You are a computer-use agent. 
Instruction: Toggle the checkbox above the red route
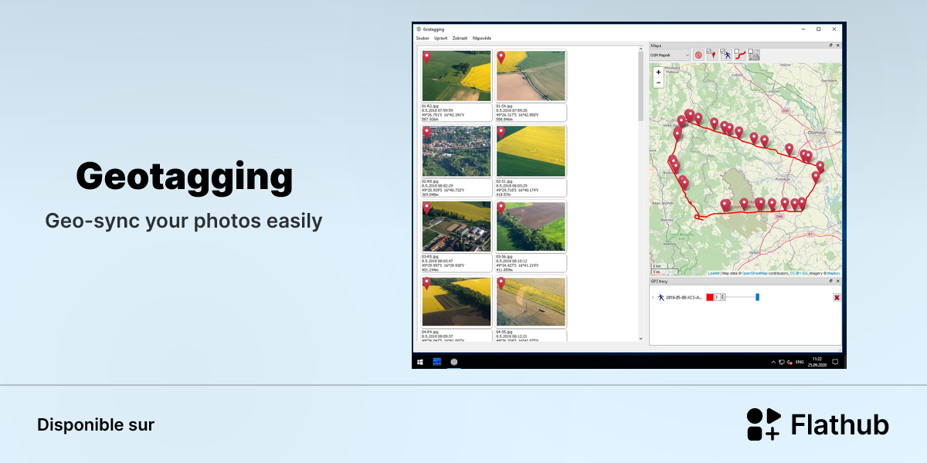(737, 52)
